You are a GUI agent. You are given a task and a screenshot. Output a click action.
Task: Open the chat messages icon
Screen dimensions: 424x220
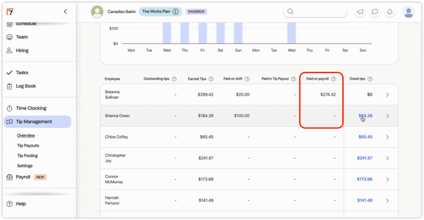tap(375, 12)
